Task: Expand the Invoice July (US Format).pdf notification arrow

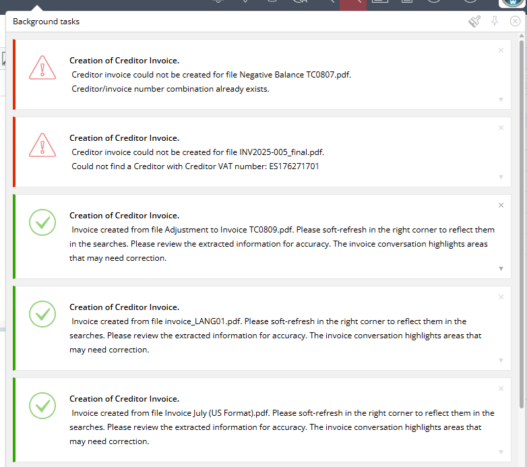Action: click(x=501, y=452)
